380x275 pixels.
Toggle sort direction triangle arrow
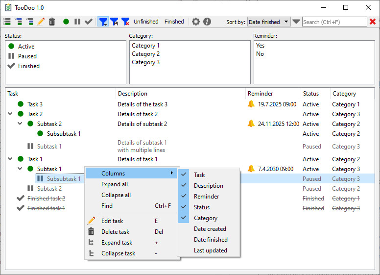tap(296, 22)
